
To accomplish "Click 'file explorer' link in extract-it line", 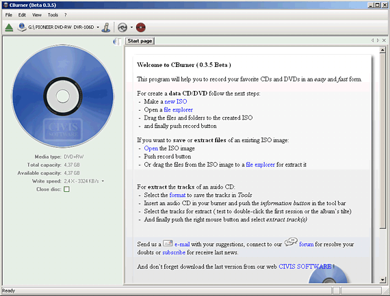I will [x=260, y=165].
